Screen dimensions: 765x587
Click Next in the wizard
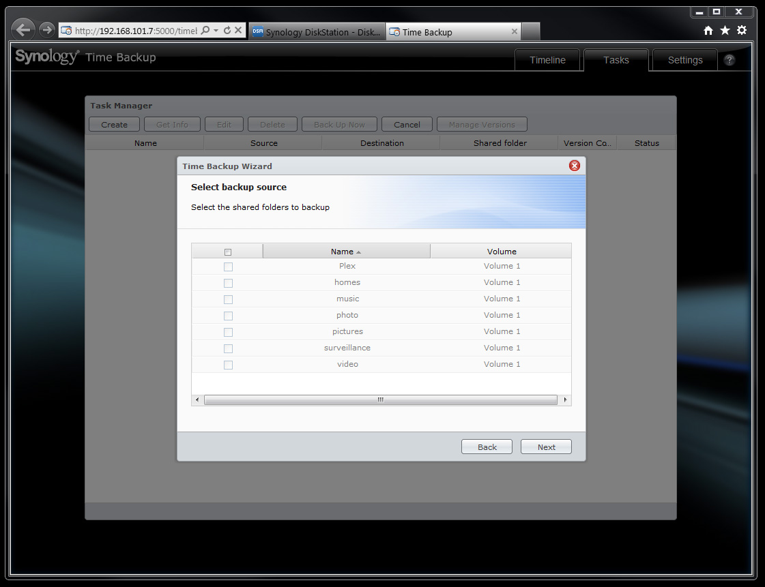tap(546, 447)
